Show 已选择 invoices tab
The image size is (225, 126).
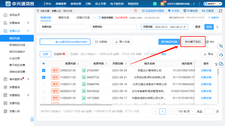point(59,54)
